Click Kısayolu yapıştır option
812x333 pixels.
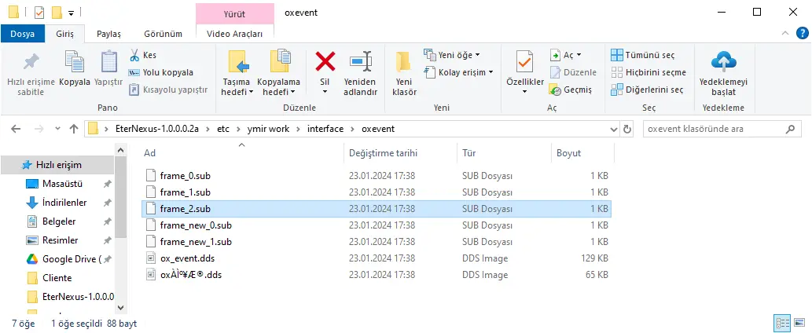click(x=167, y=90)
